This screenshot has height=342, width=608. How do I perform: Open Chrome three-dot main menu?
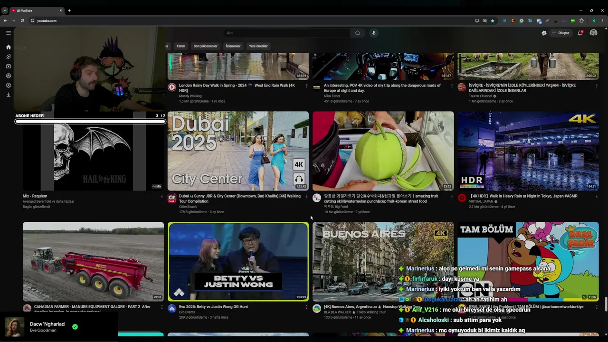[x=603, y=20]
